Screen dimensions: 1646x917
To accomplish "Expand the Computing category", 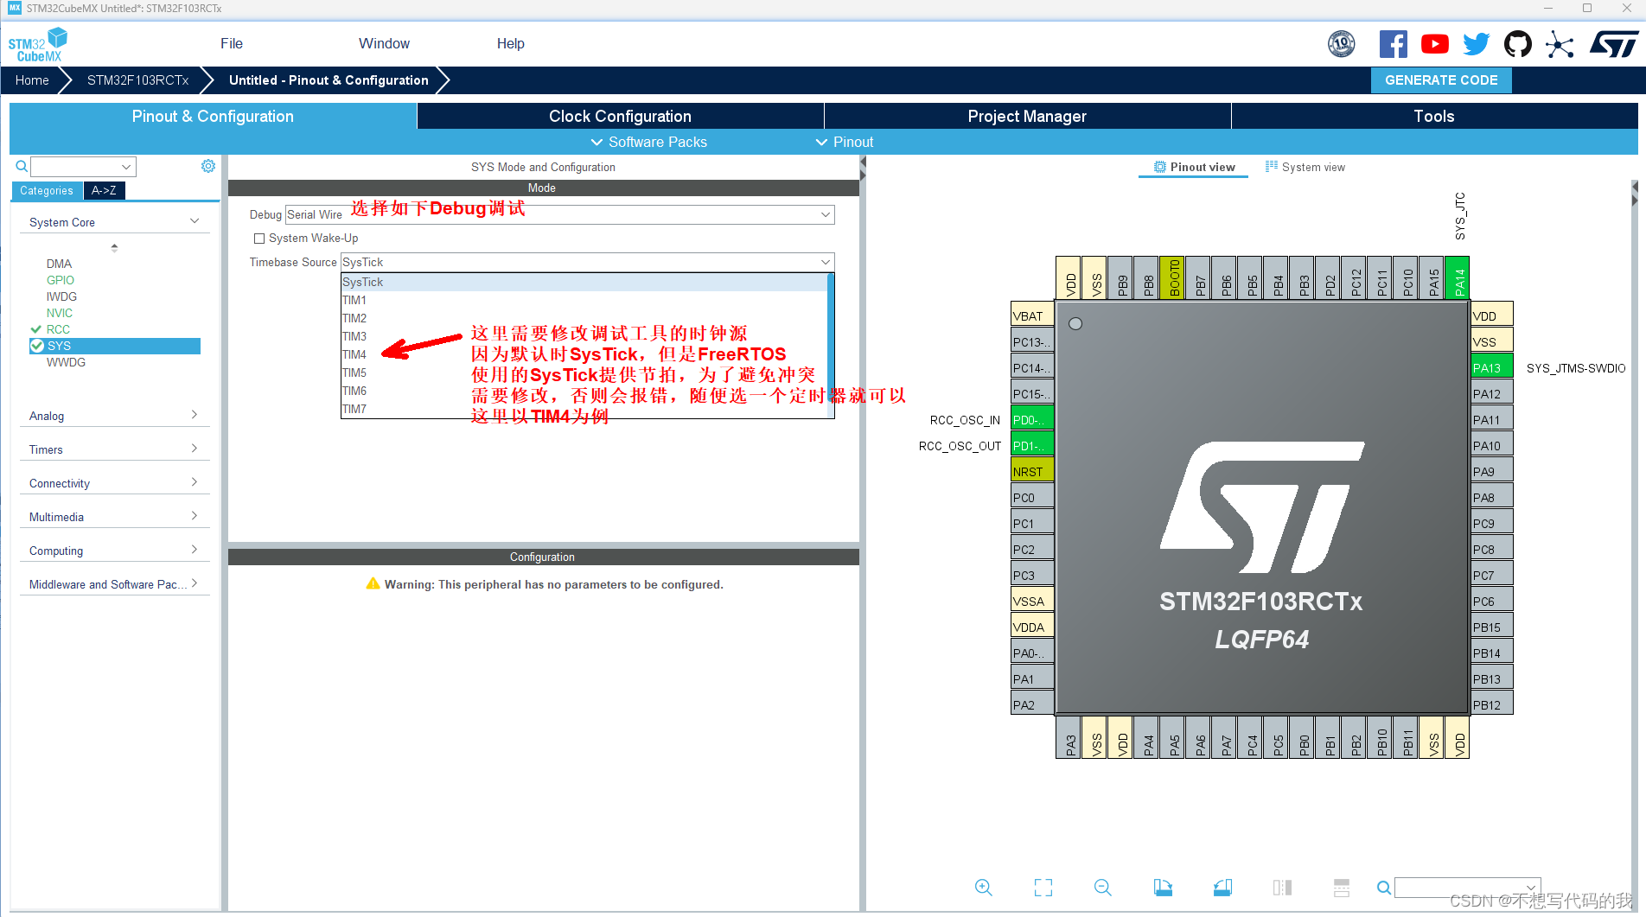I will coord(114,551).
